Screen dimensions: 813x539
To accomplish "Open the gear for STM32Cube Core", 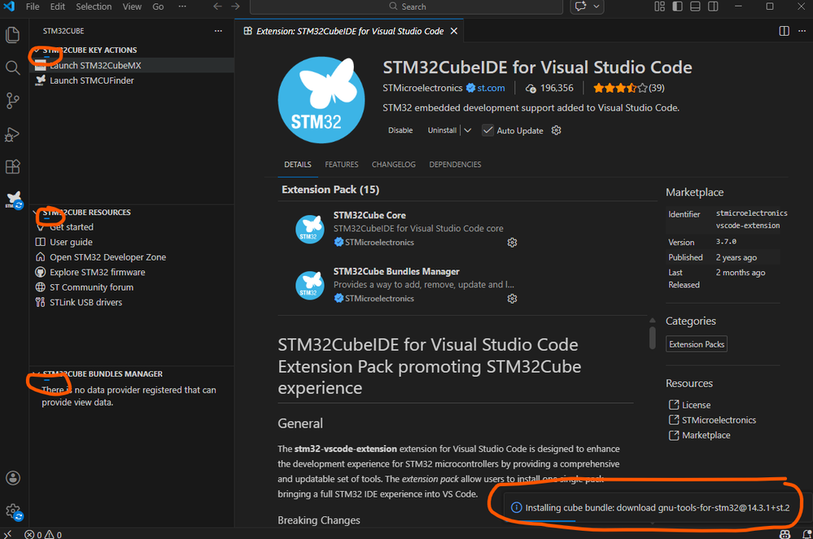I will 512,243.
